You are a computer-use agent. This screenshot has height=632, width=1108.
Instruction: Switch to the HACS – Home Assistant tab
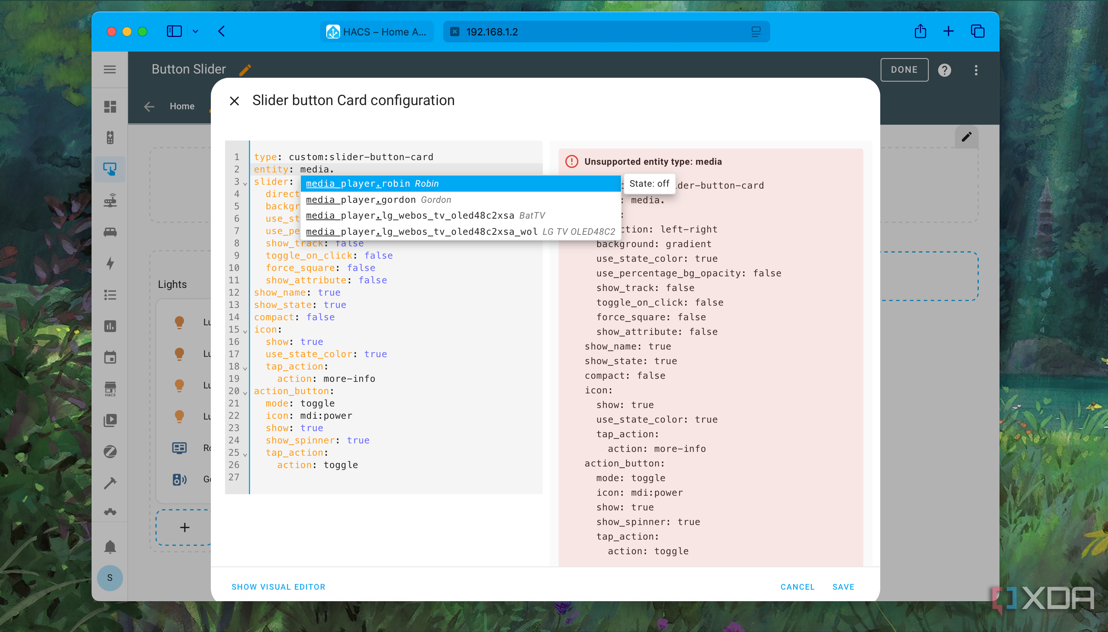377,32
